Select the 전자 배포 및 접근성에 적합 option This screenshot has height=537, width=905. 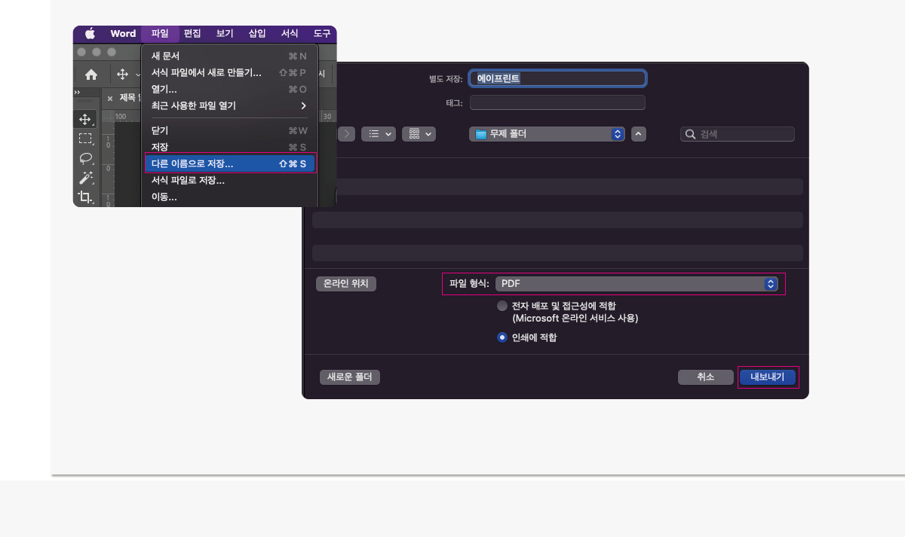point(502,306)
